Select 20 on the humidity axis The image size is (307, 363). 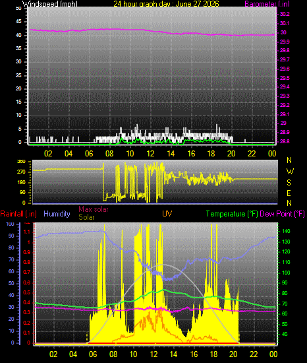tap(11, 319)
